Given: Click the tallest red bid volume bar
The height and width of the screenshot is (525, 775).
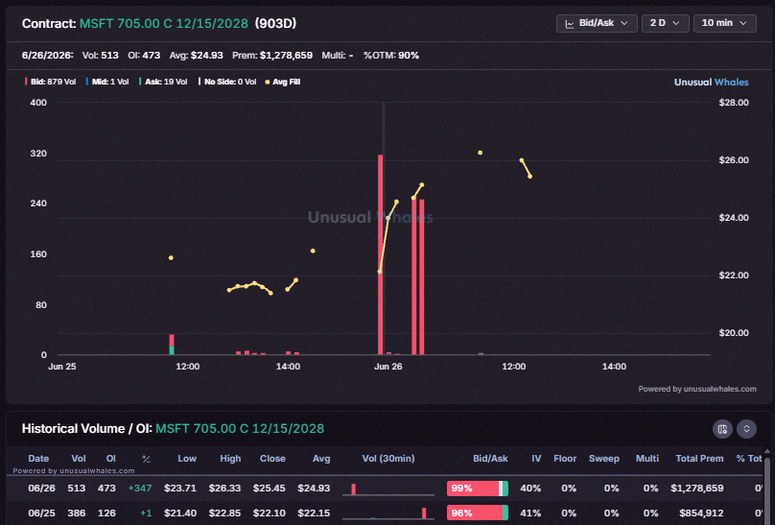Looking at the screenshot, I should pos(380,254).
